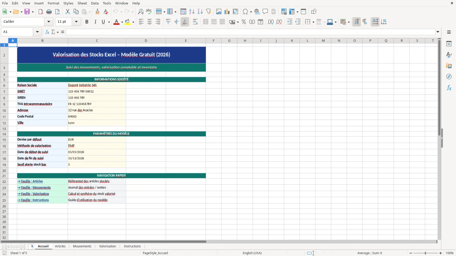Toggle Italic formatting

pos(95,22)
